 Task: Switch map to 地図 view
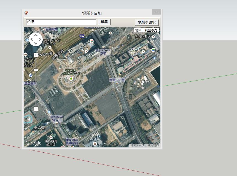click(x=138, y=30)
